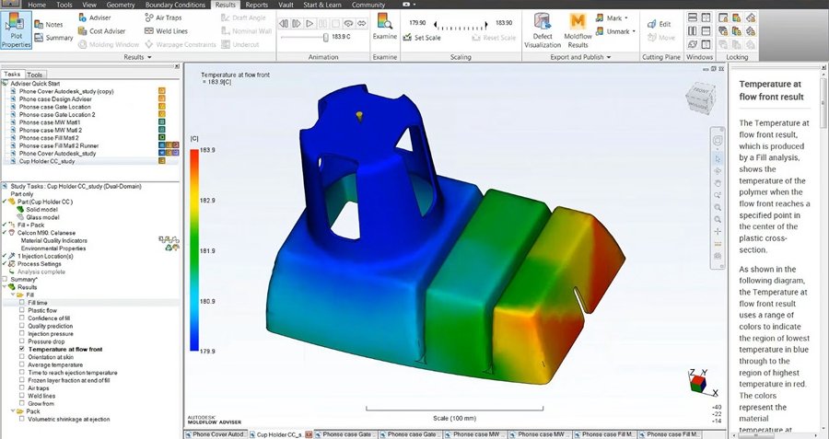Click the temperature color legend bar
Image resolution: width=829 pixels, height=439 pixels.
point(194,250)
